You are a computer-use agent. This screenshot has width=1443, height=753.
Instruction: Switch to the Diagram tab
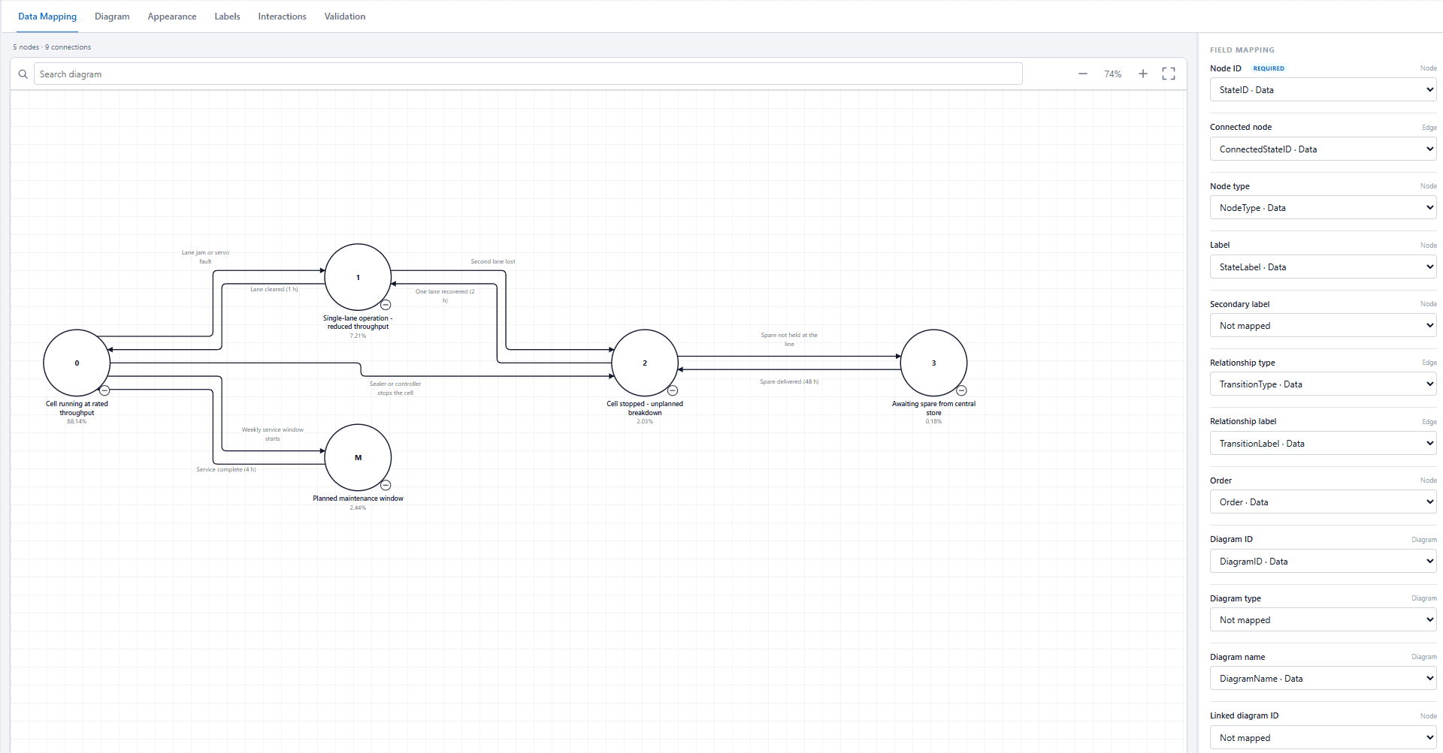112,17
